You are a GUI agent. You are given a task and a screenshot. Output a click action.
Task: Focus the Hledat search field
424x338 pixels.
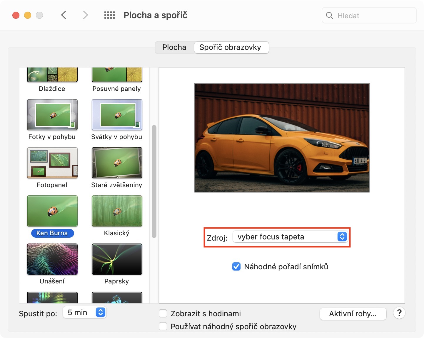click(369, 16)
